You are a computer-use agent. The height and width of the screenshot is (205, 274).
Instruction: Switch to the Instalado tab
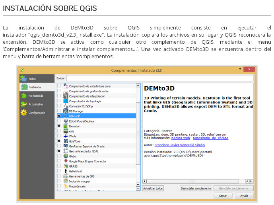coord(37,87)
